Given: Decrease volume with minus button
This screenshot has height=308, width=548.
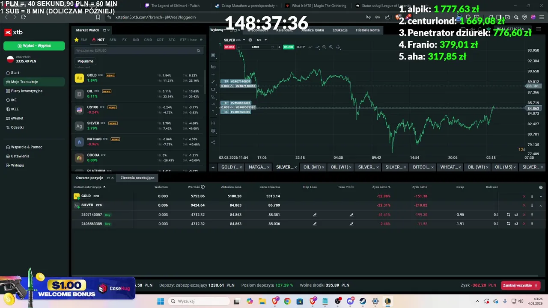Looking at the screenshot, I should point(238,47).
